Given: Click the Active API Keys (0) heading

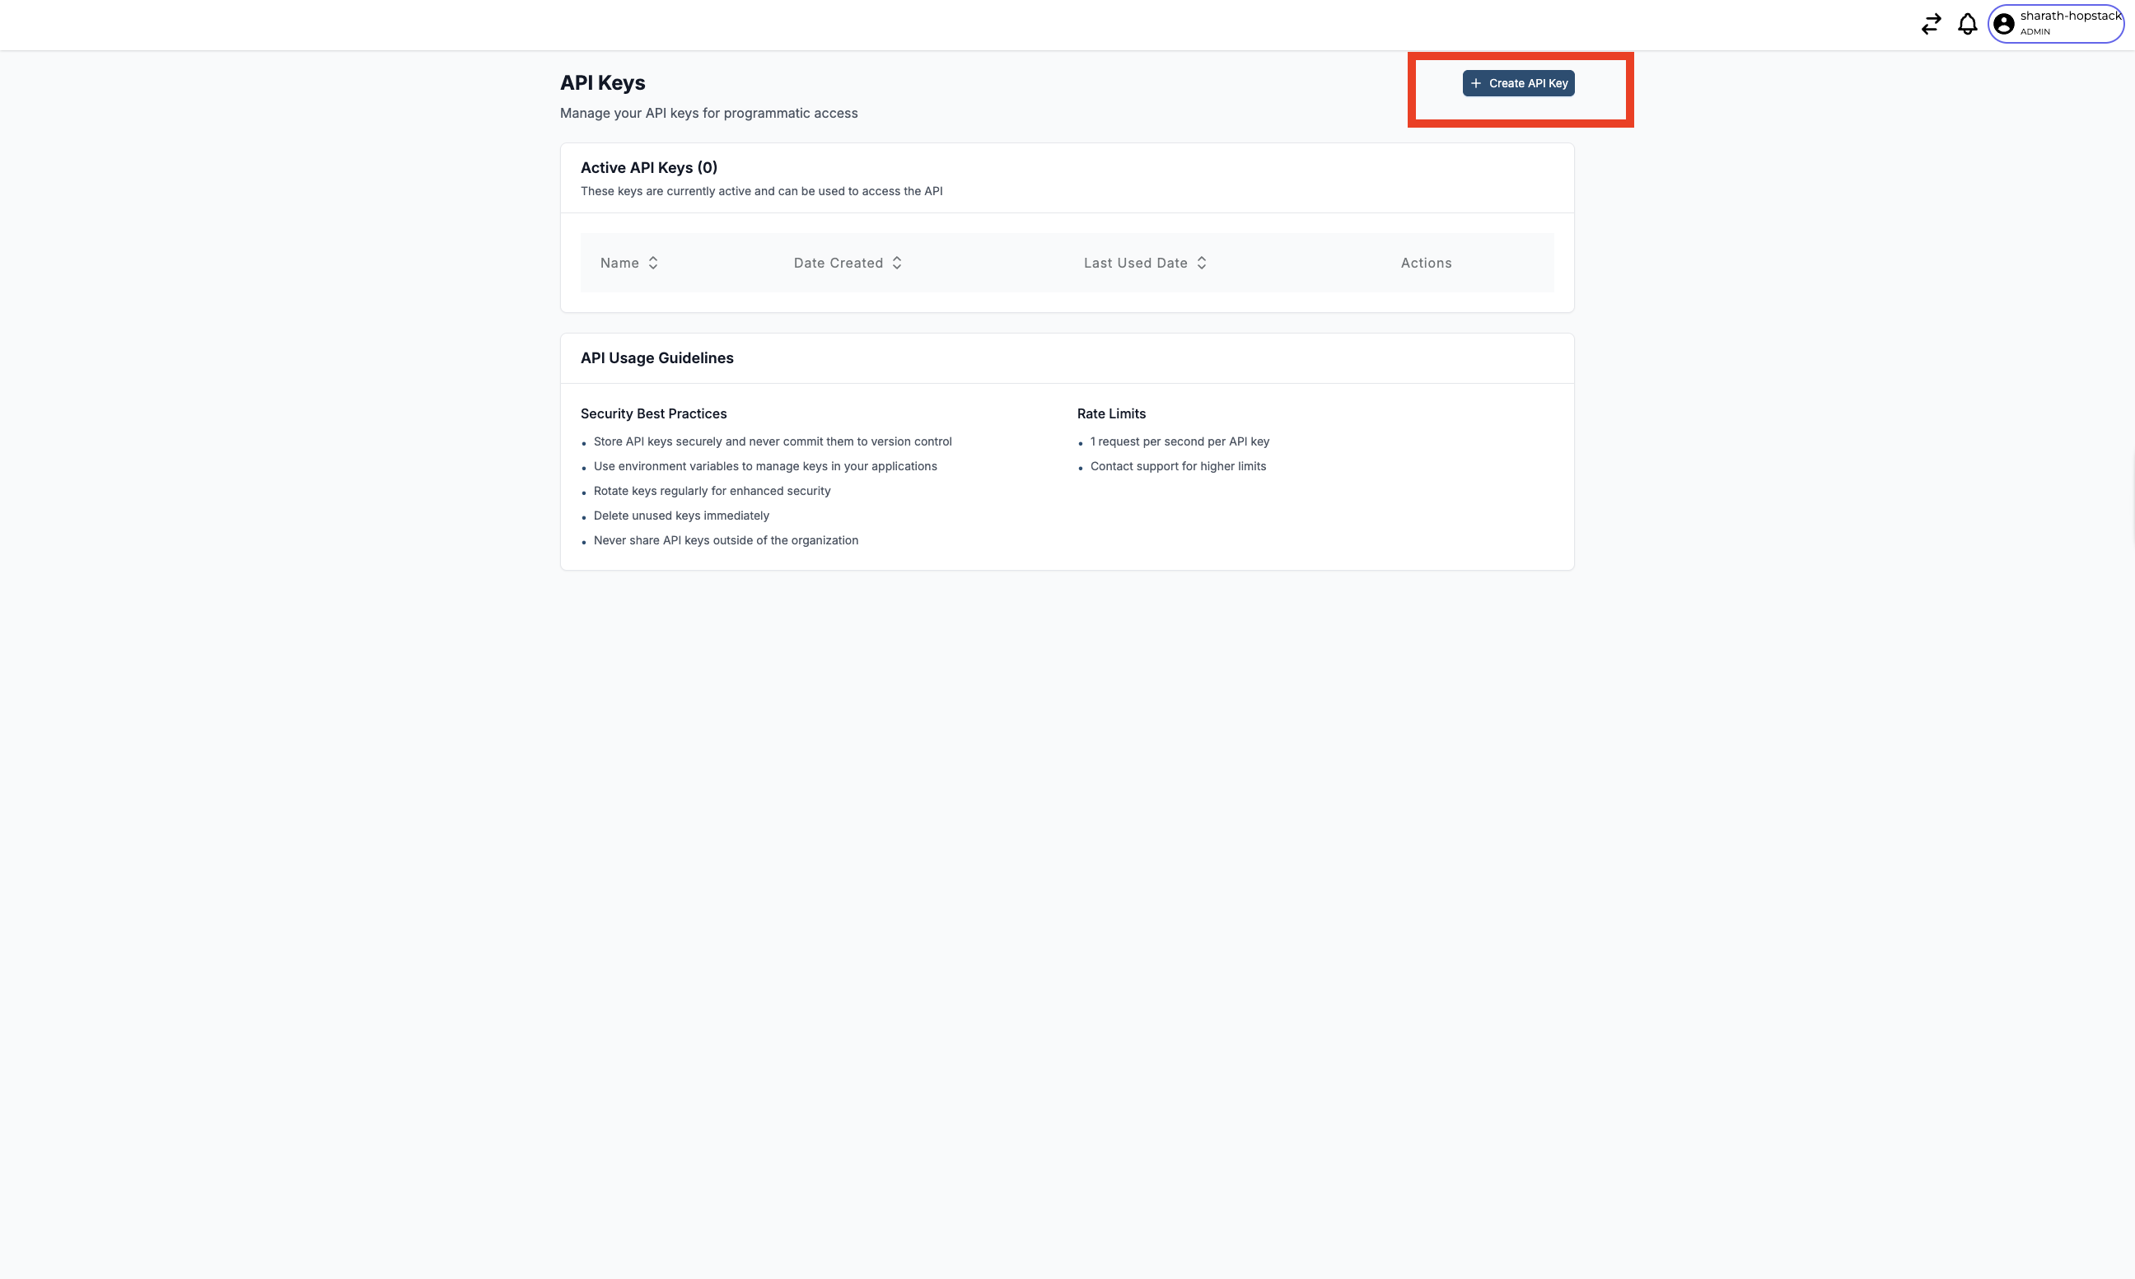Looking at the screenshot, I should pos(648,167).
